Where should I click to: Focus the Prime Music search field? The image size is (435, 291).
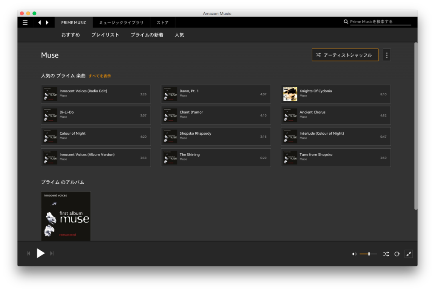(380, 22)
